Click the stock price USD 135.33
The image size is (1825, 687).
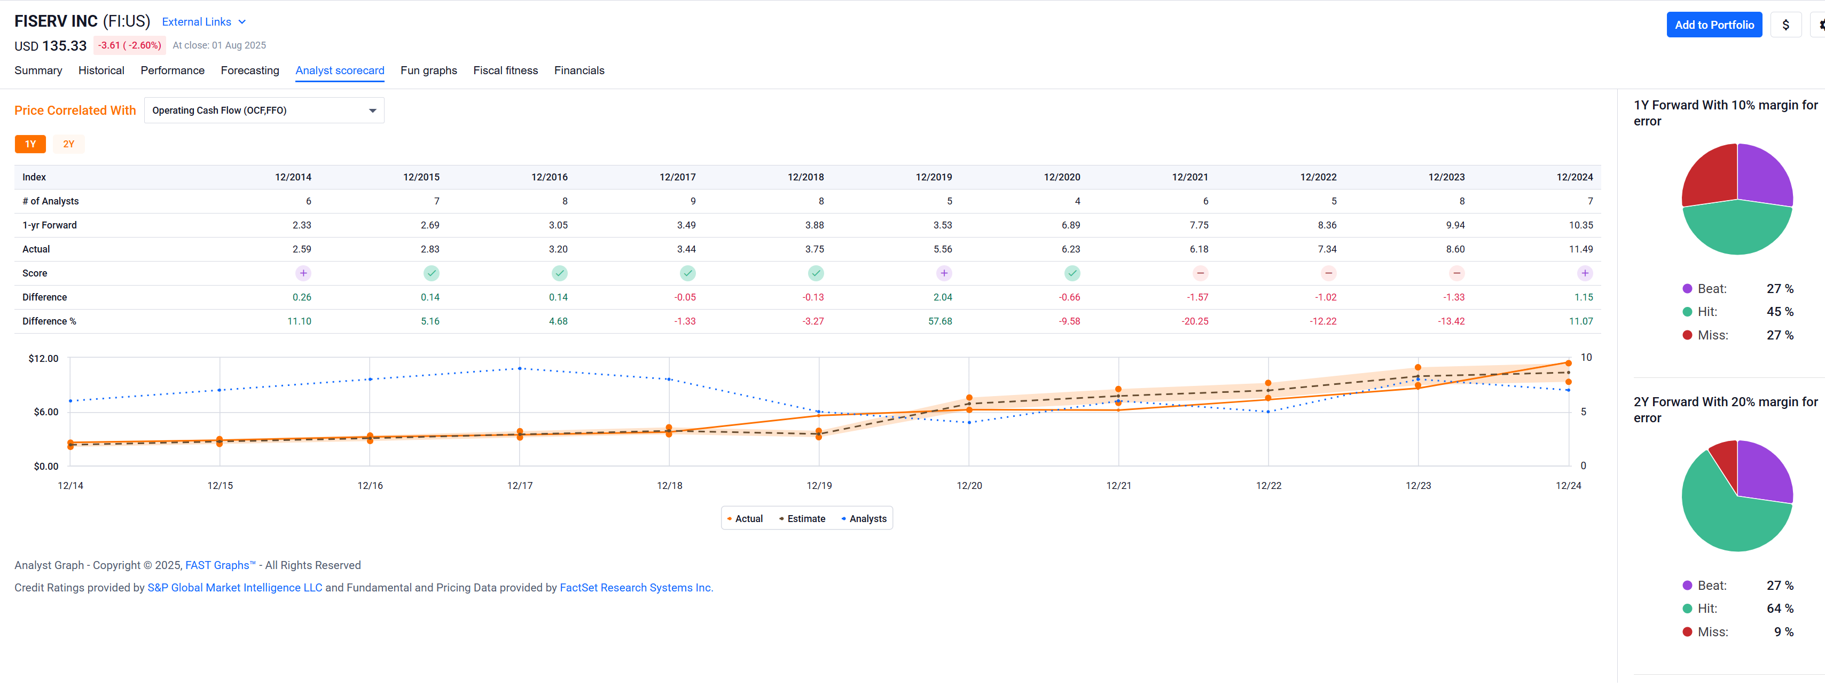[x=50, y=46]
